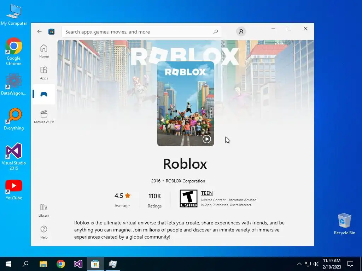Open the TEEN rating link

coord(206,193)
